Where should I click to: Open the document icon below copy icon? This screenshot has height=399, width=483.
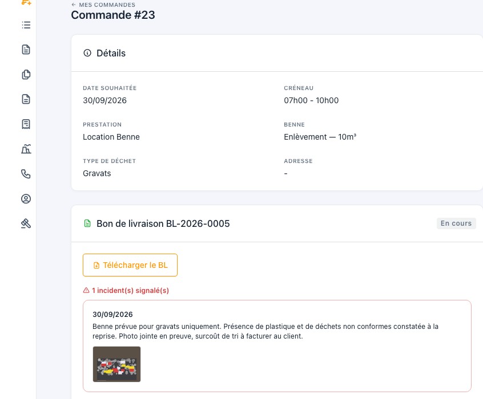coord(26,99)
